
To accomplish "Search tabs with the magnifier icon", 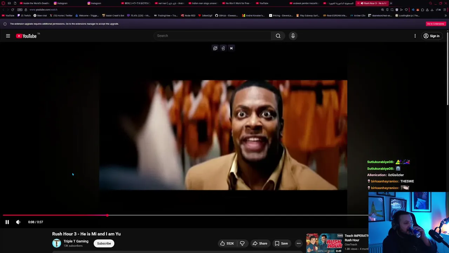I will coord(430,3).
